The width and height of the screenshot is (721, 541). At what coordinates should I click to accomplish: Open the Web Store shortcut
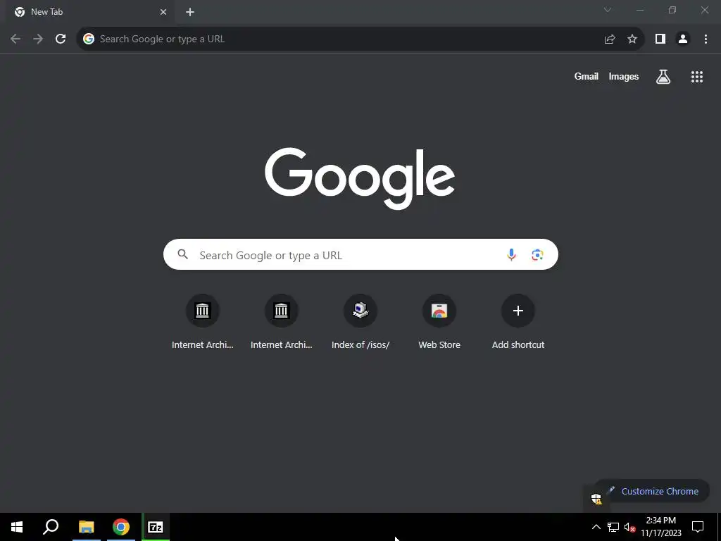[439, 321]
